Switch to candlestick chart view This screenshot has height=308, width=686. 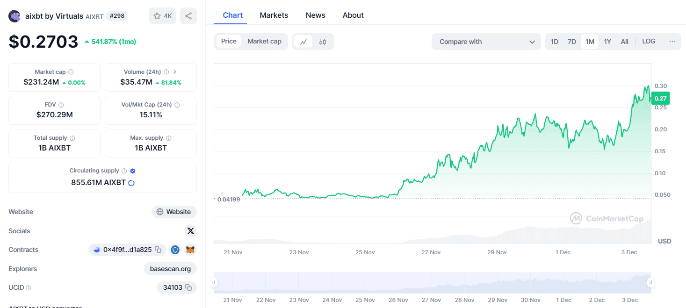tap(322, 41)
